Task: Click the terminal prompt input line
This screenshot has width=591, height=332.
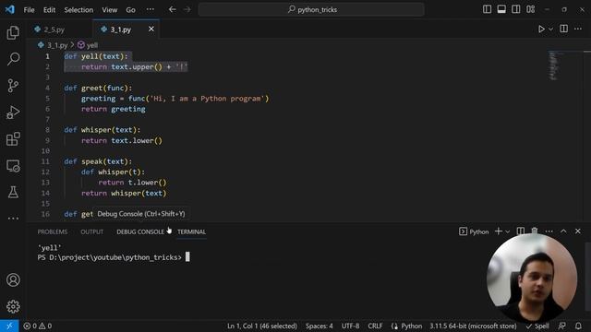Action: coord(113,257)
